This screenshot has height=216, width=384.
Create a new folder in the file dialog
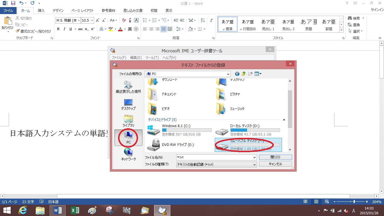click(x=250, y=74)
